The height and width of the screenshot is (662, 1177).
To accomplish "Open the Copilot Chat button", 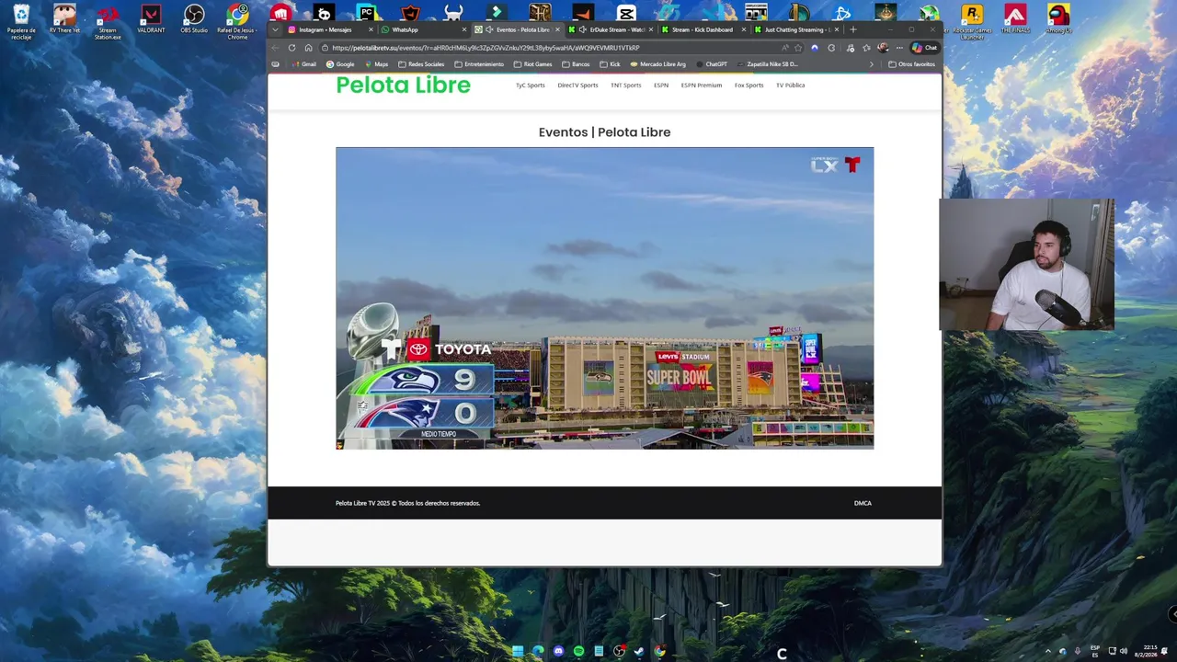I will point(924,48).
